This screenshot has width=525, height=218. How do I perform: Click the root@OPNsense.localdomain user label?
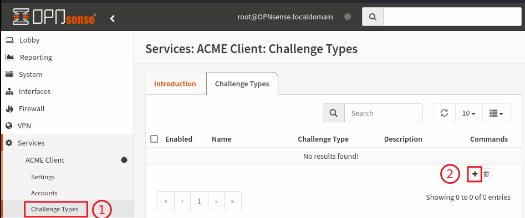pyautogui.click(x=286, y=17)
